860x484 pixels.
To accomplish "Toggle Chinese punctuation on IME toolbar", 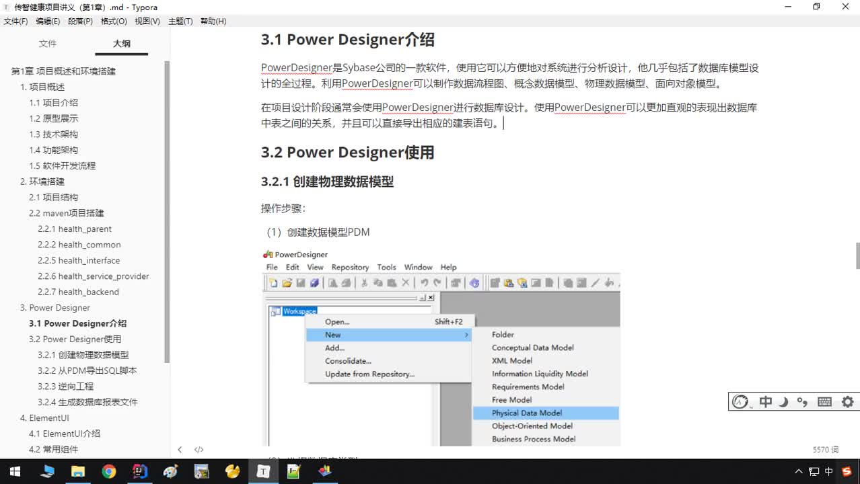I will [x=802, y=402].
